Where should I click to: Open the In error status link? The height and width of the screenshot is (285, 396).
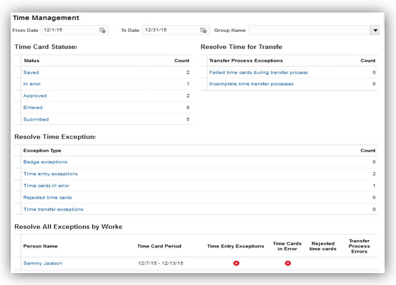(x=32, y=84)
